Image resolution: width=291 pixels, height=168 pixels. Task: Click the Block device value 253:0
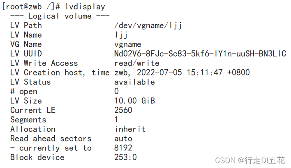click(x=125, y=157)
